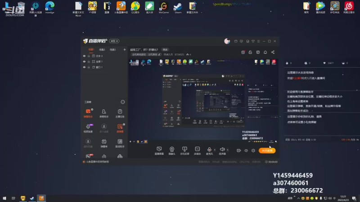The image size is (360, 202).
Task: Toggle preview eye icon near start button
Action: tap(246, 150)
